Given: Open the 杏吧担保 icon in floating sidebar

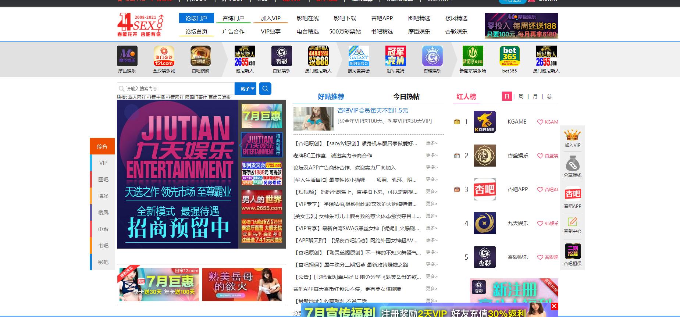Looking at the screenshot, I should 573,251.
